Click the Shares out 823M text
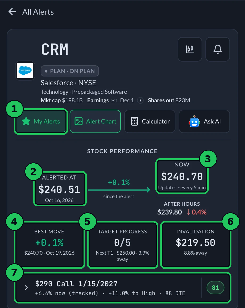The image size is (245, 308). pyautogui.click(x=169, y=100)
